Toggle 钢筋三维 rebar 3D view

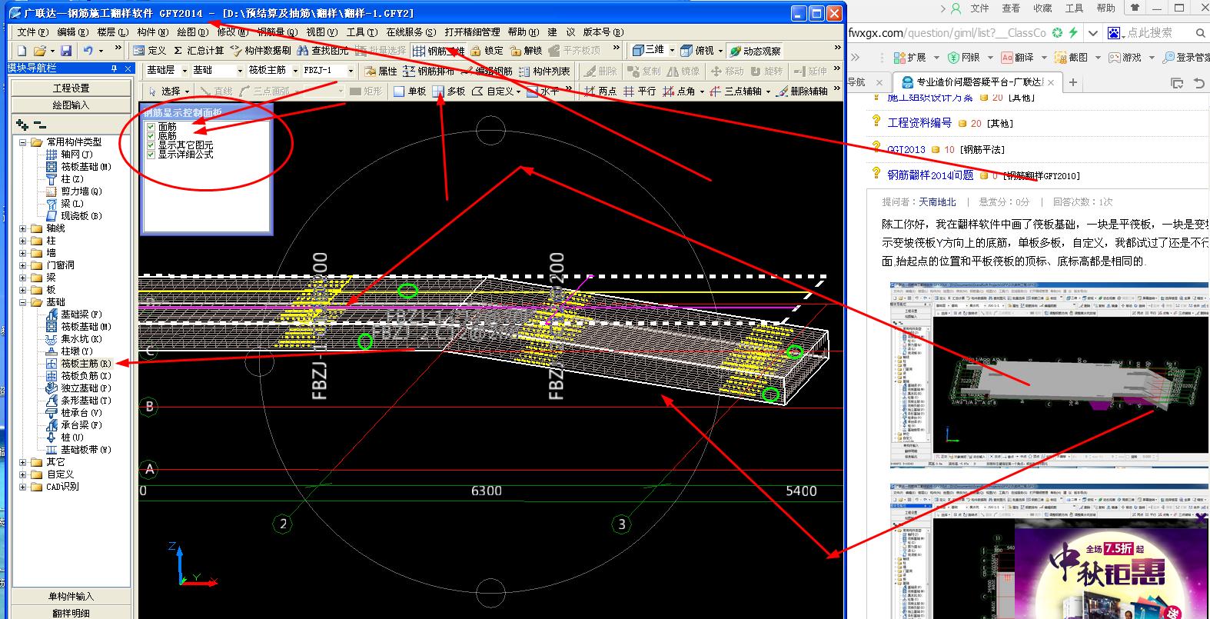[x=439, y=51]
